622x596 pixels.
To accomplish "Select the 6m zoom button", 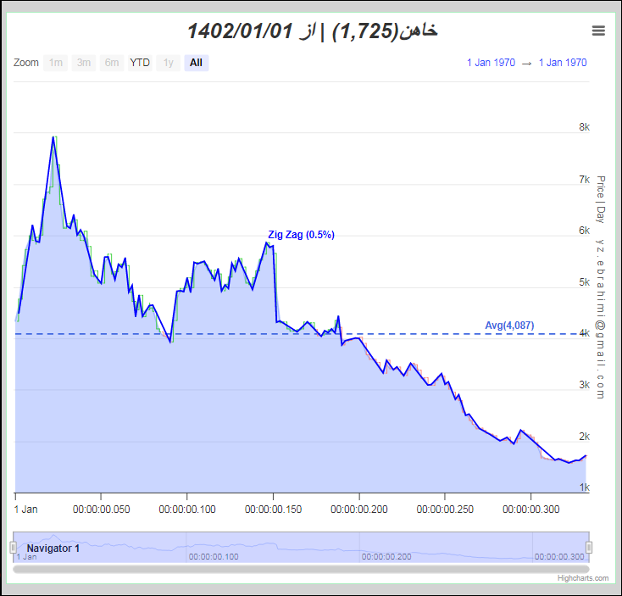I will point(112,63).
